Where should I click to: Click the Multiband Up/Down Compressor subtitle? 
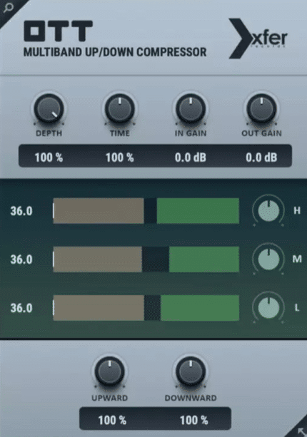coord(115,52)
